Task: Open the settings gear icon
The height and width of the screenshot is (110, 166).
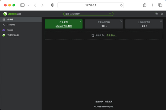Action: (162, 14)
